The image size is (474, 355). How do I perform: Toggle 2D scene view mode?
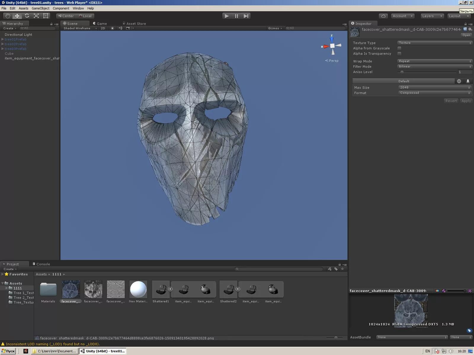[103, 28]
